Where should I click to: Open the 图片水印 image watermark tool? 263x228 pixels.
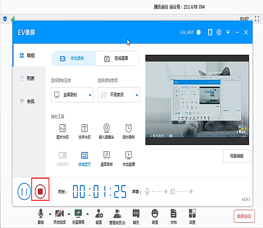pyautogui.click(x=62, y=132)
